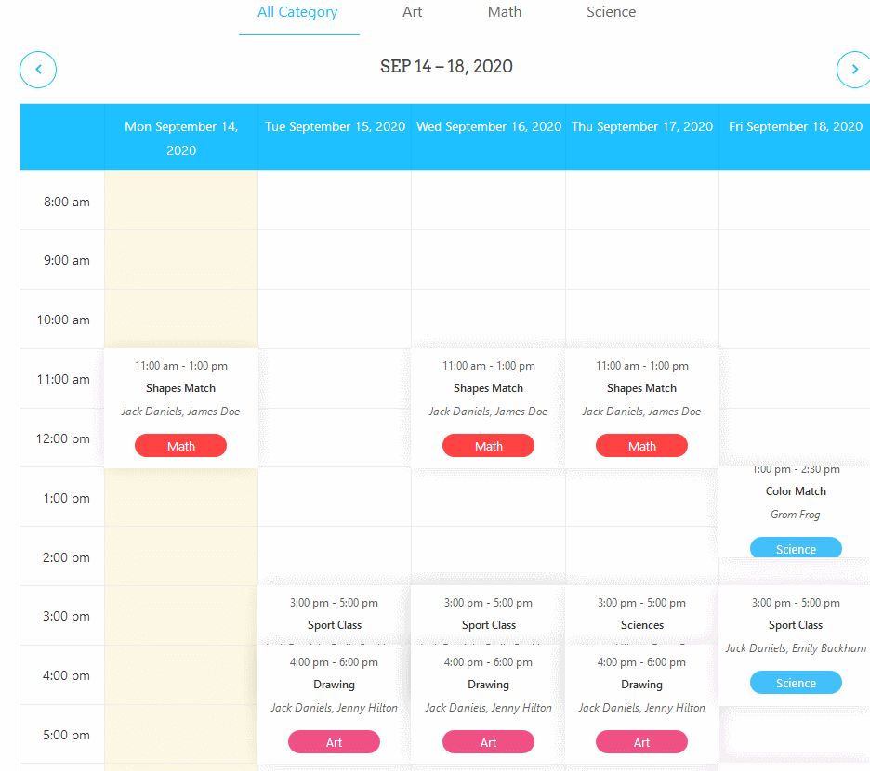Click Art tag on Thursday Drawing event
Viewport: 870px width, 771px height.
coord(642,742)
